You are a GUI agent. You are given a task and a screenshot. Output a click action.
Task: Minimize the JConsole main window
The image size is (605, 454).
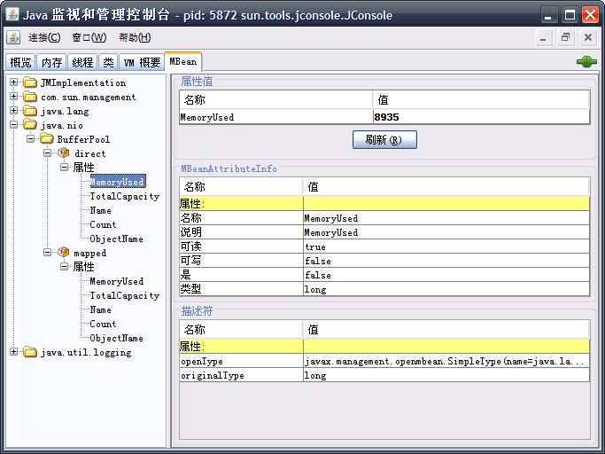(x=548, y=15)
